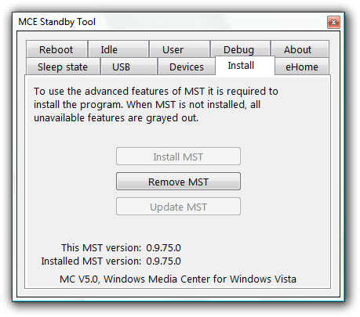The width and height of the screenshot is (360, 317).
Task: Switch to the Reboot tab
Action: [x=56, y=49]
